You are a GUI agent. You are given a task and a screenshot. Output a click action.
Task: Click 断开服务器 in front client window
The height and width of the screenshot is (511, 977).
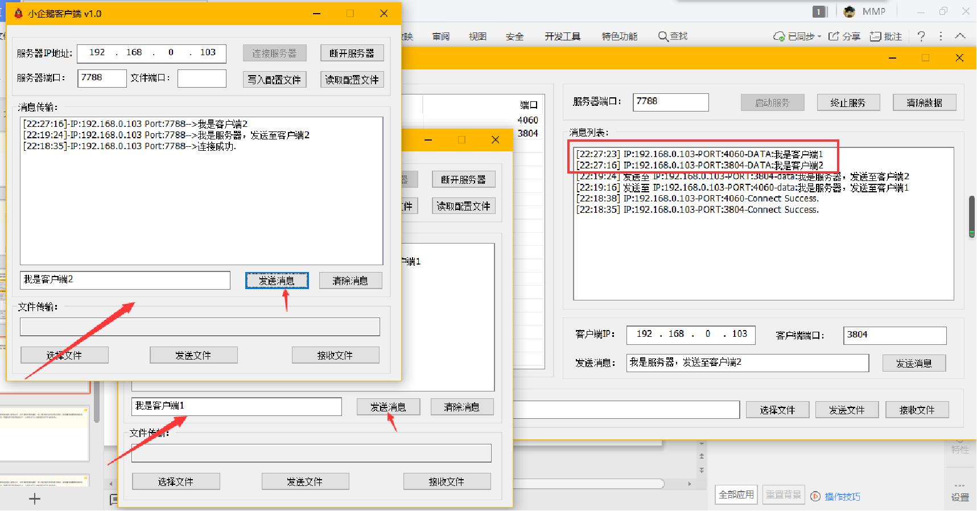pos(352,53)
